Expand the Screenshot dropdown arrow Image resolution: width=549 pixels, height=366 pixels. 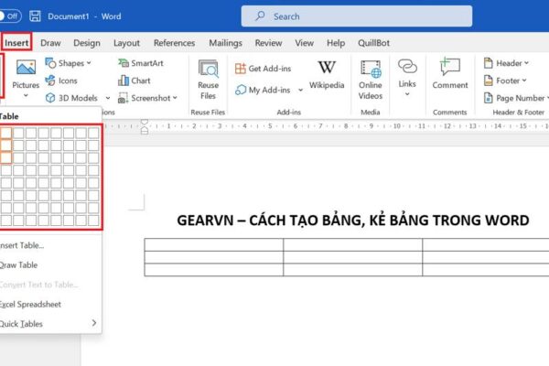click(x=175, y=98)
